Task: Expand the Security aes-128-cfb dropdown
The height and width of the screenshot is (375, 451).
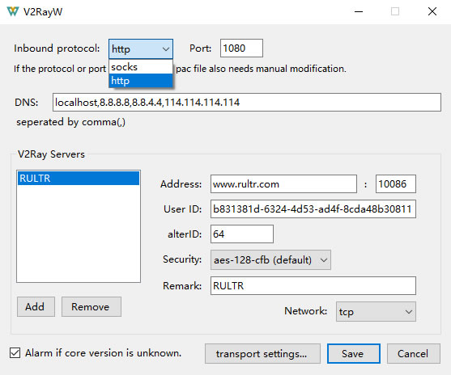Action: tap(270, 260)
